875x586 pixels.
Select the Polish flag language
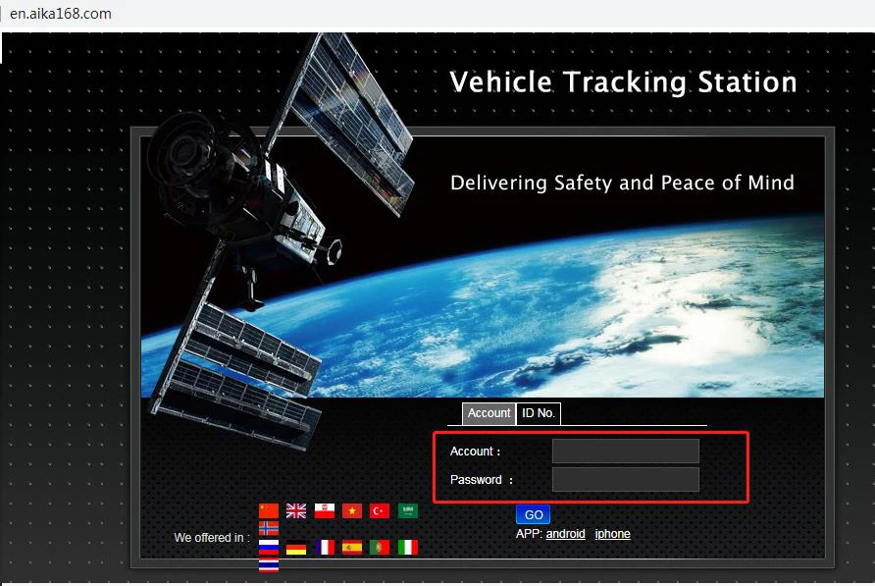point(325,510)
